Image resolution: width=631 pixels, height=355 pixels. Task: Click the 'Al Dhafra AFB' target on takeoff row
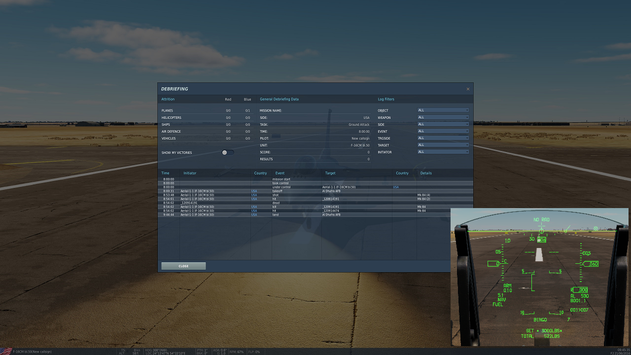point(331,191)
